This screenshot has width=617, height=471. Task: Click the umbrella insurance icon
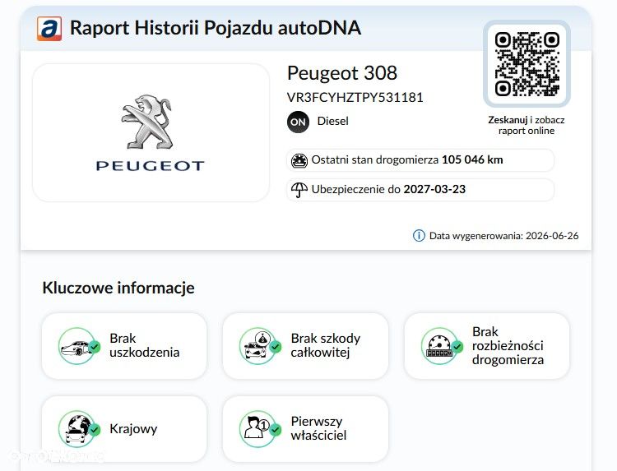coord(299,190)
